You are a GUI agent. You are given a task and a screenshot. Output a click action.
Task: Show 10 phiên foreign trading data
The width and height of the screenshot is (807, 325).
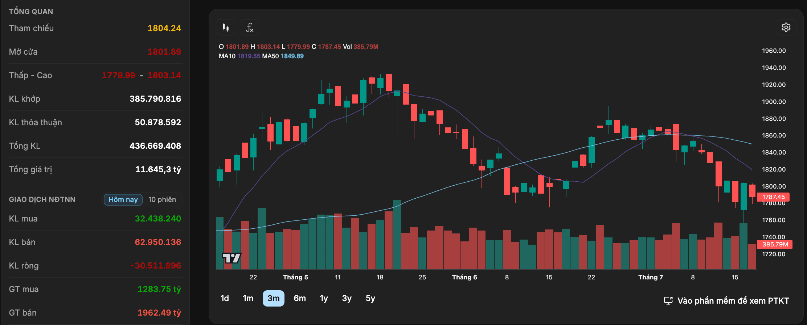pos(162,199)
